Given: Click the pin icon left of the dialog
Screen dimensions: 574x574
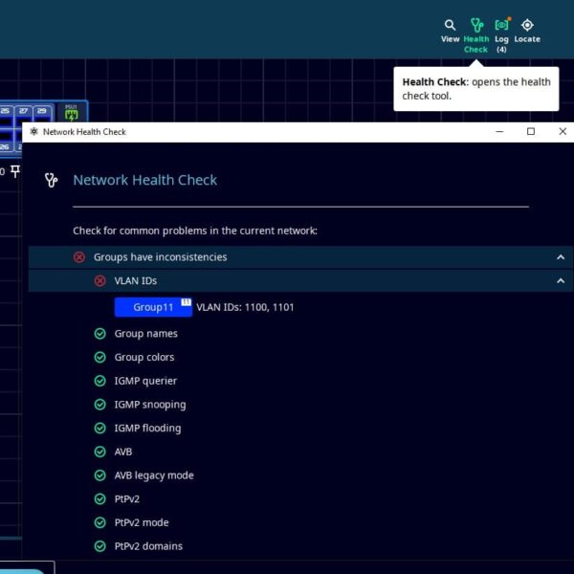Looking at the screenshot, I should pos(14,171).
